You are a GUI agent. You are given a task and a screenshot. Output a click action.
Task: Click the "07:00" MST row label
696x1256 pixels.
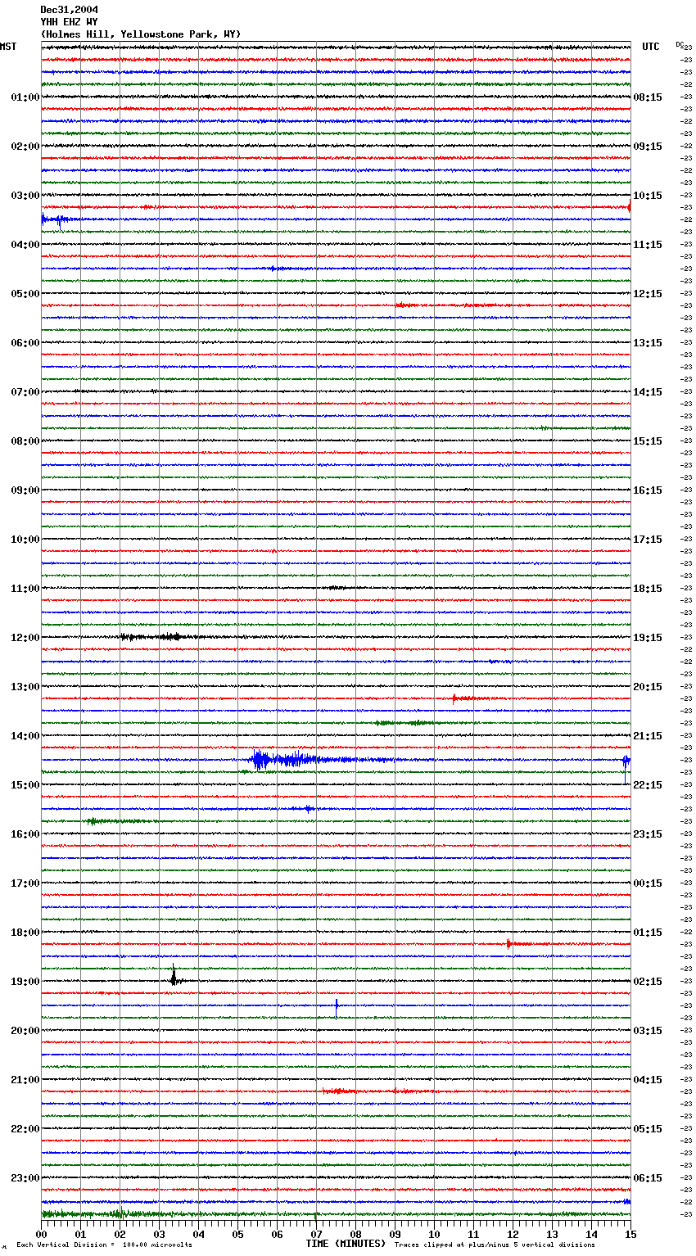pyautogui.click(x=25, y=392)
